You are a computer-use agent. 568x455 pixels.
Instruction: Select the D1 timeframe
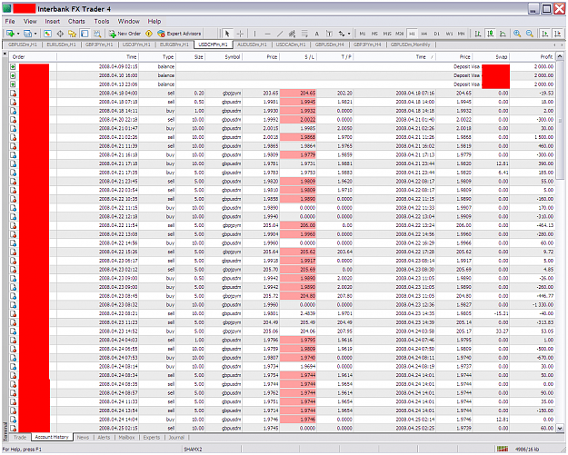[x=436, y=34]
